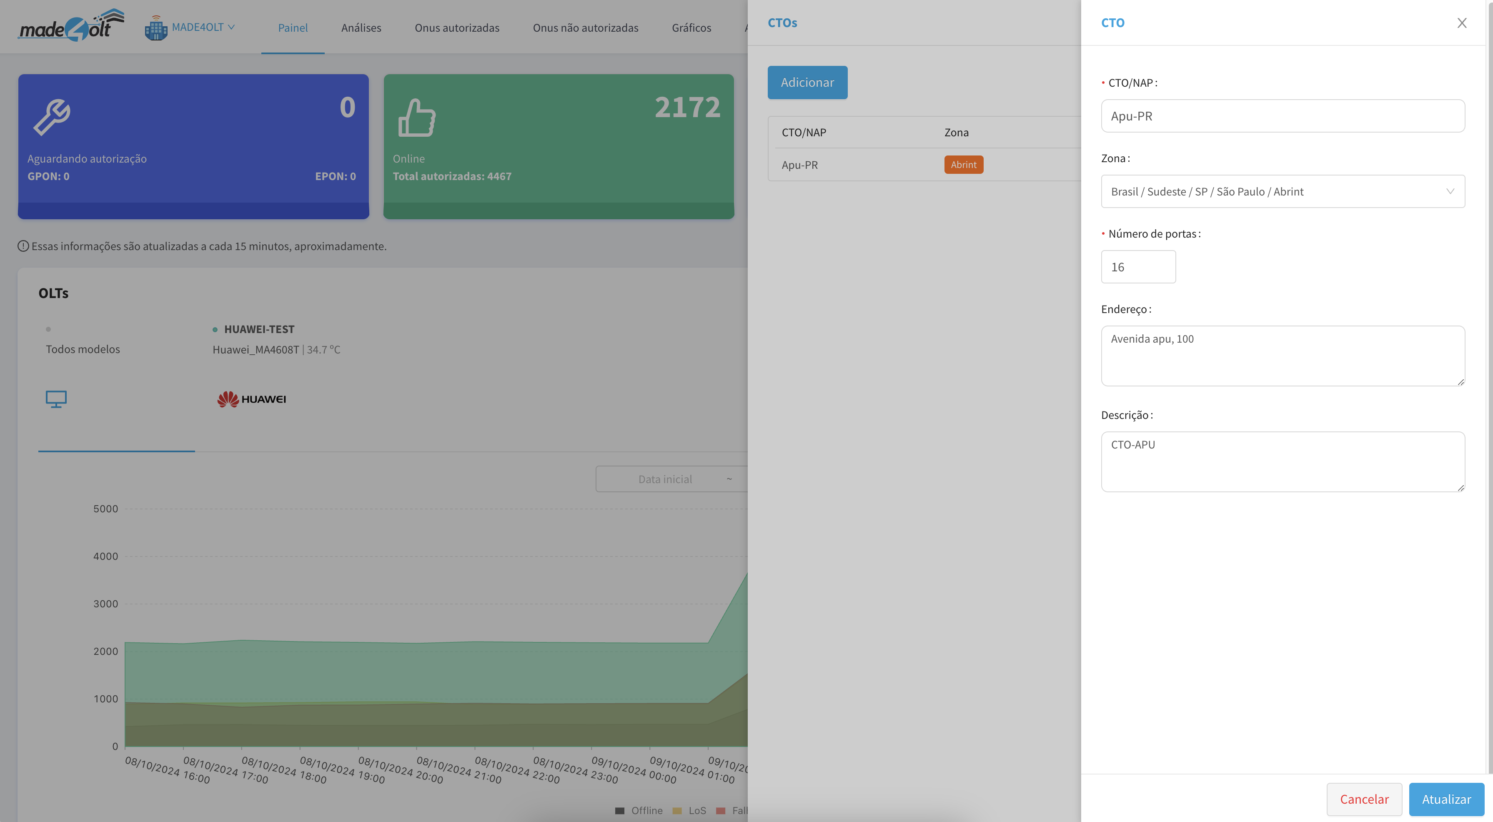This screenshot has height=822, width=1493.
Task: Click the Número de portas field
Action: tap(1138, 267)
